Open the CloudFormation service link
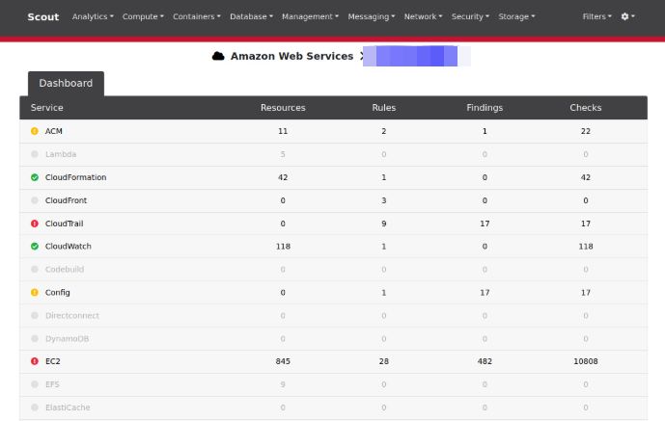665x421 pixels. pos(75,177)
